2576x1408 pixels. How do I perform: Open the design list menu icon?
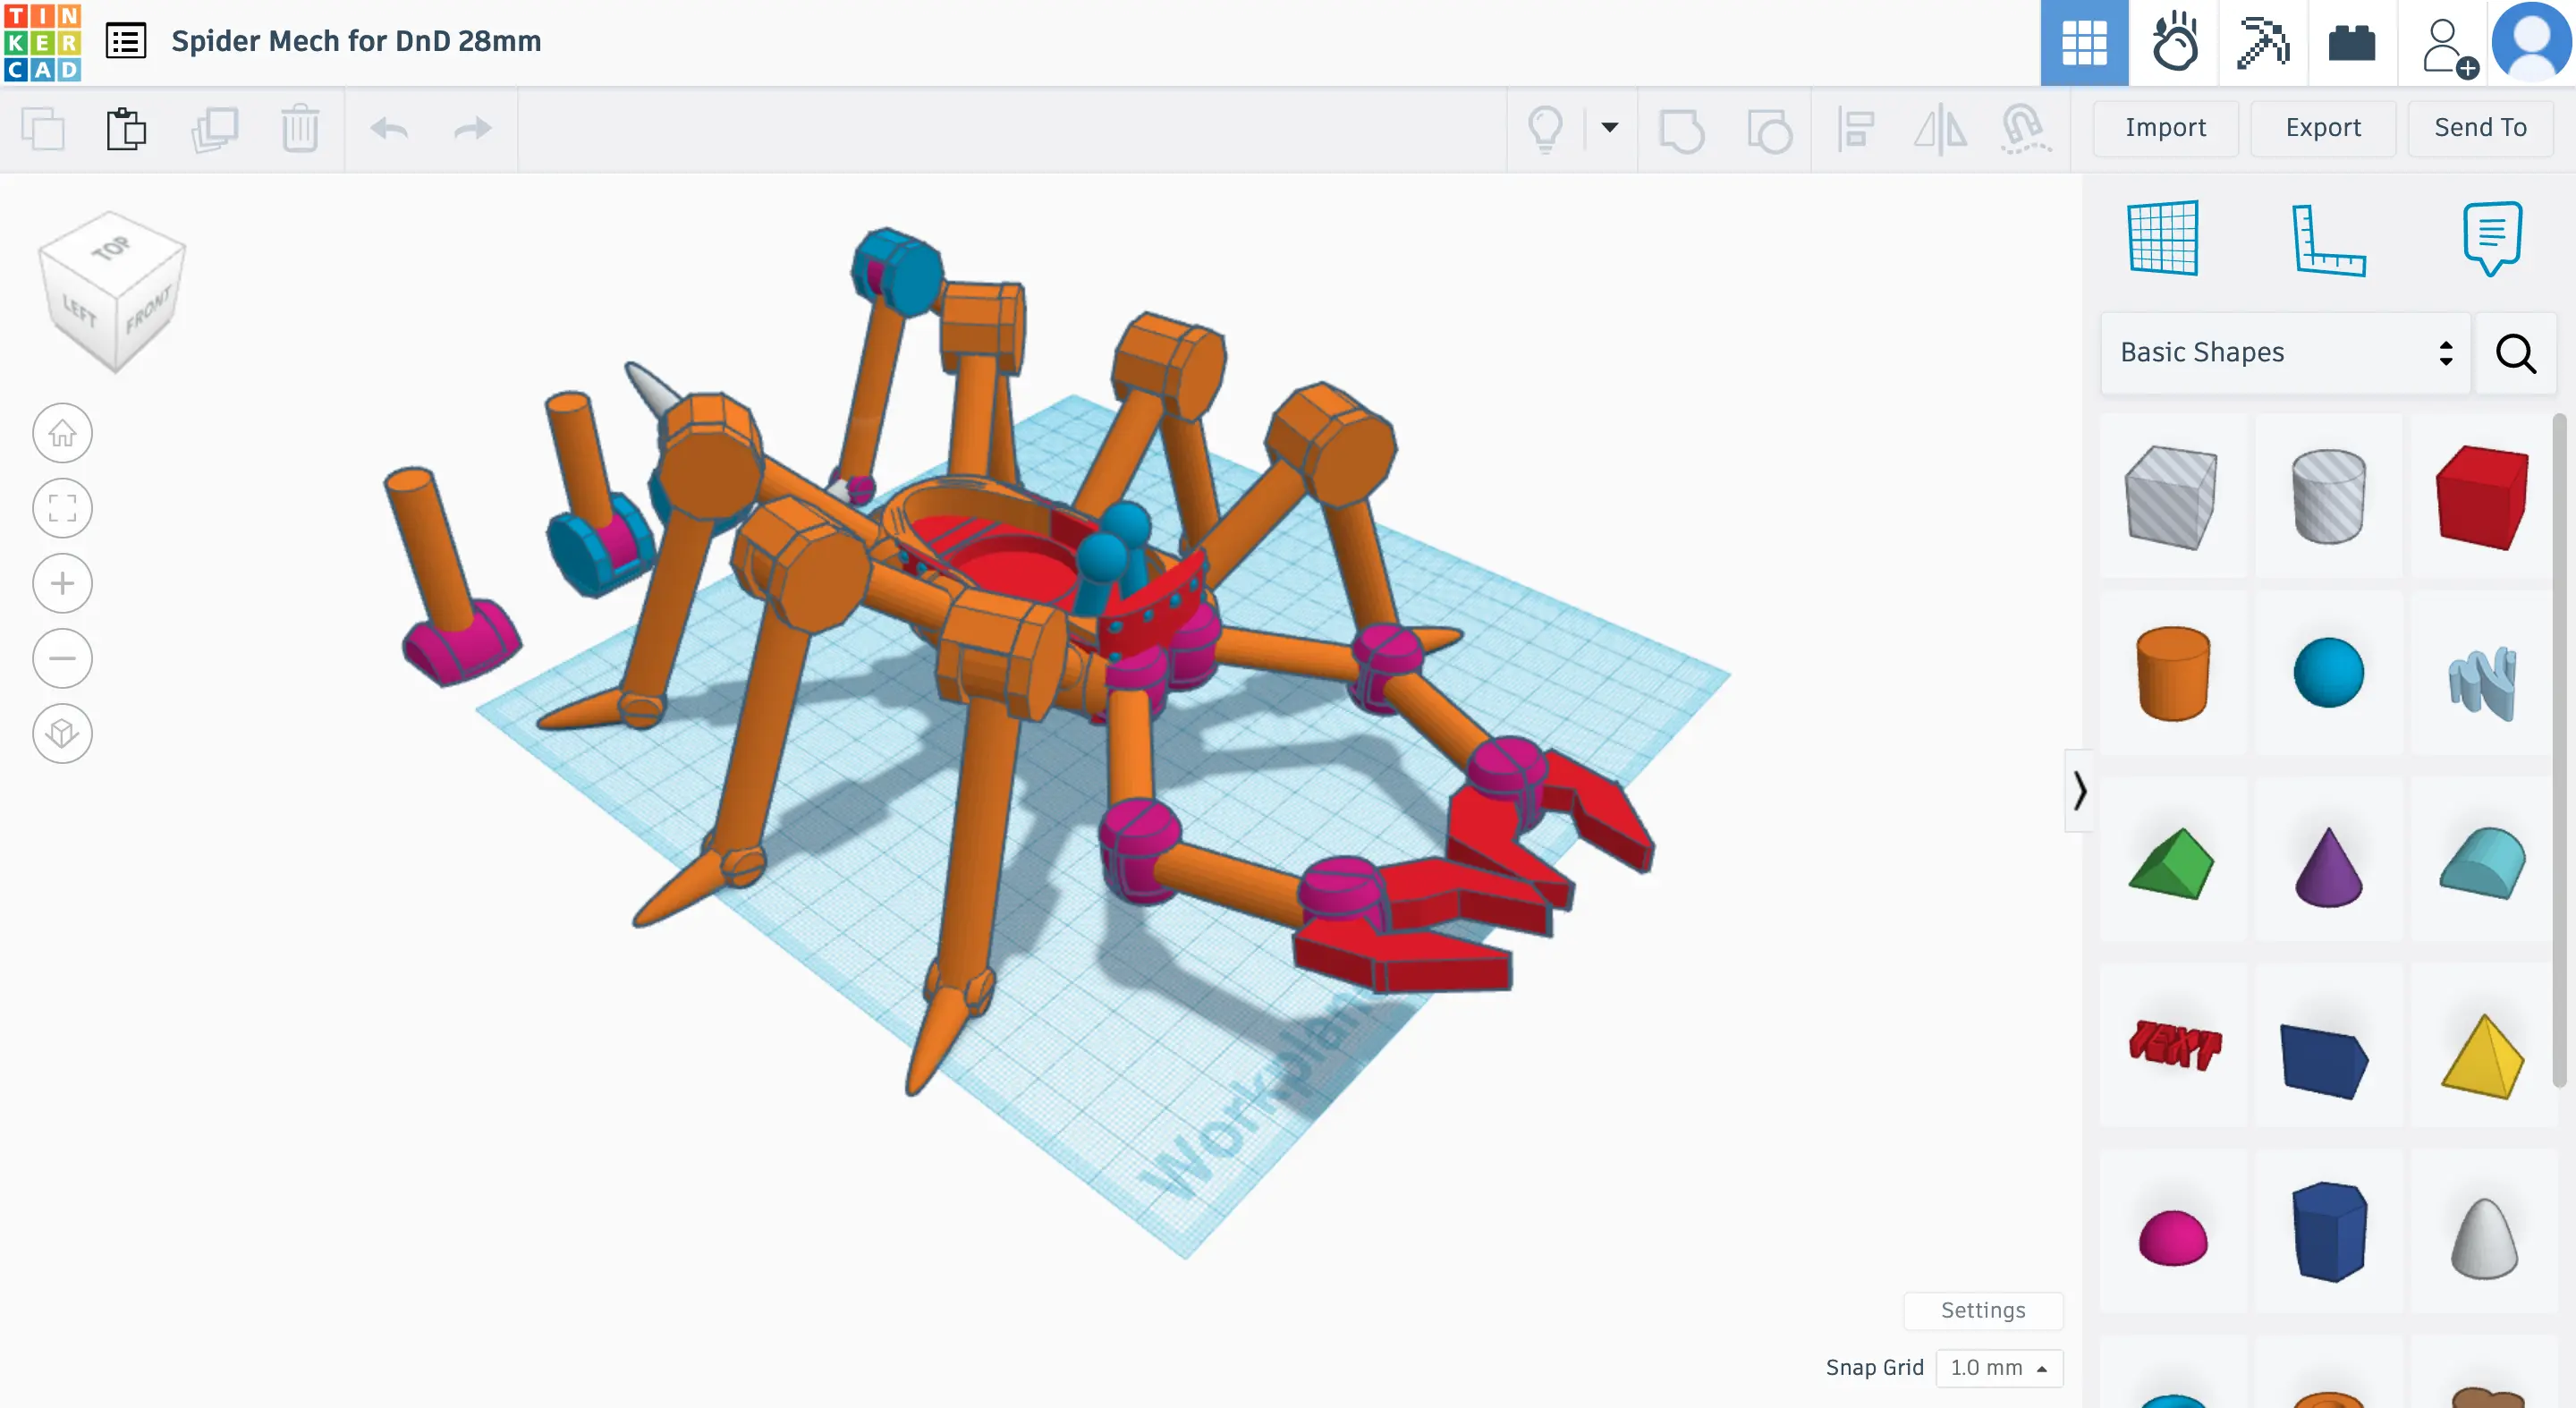pos(126,41)
